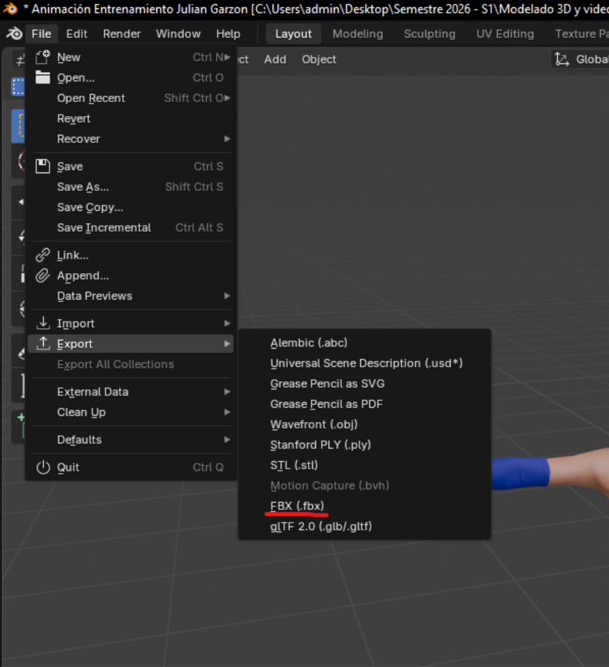Image resolution: width=609 pixels, height=667 pixels.
Task: Click the Import download arrow icon
Action: (x=42, y=323)
